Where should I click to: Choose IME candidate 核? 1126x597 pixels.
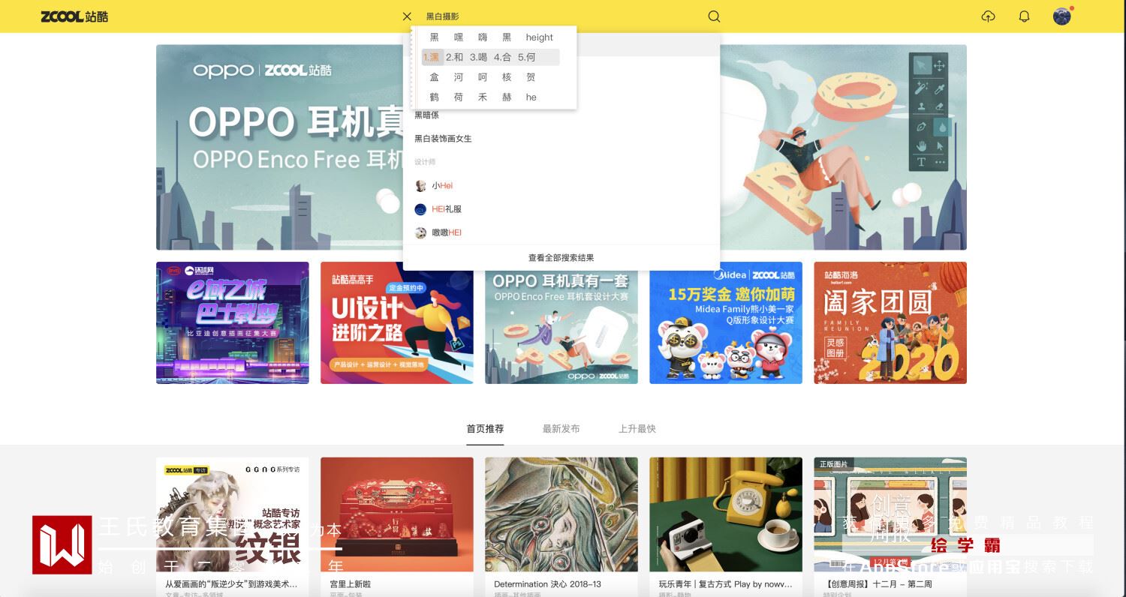coord(507,77)
